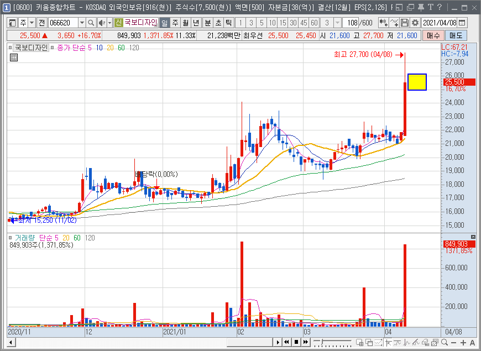Click the crosshair cursor tool icon

tap(388, 342)
